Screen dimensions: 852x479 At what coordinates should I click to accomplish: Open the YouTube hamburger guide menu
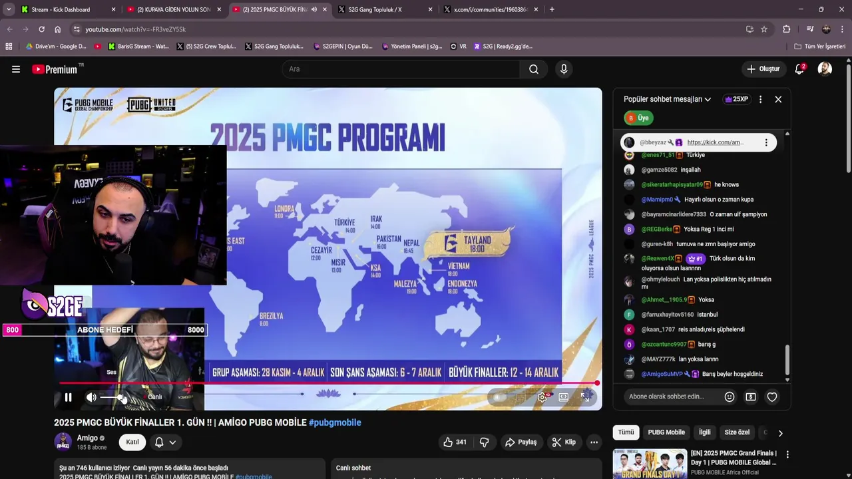coord(16,69)
